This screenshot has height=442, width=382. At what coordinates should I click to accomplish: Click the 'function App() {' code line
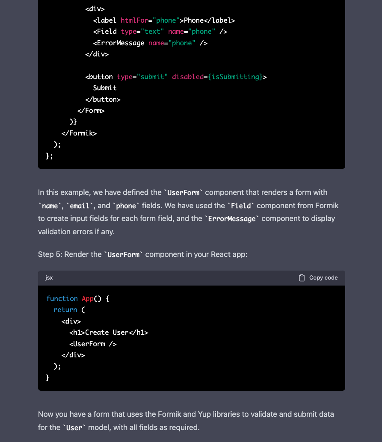coord(78,298)
